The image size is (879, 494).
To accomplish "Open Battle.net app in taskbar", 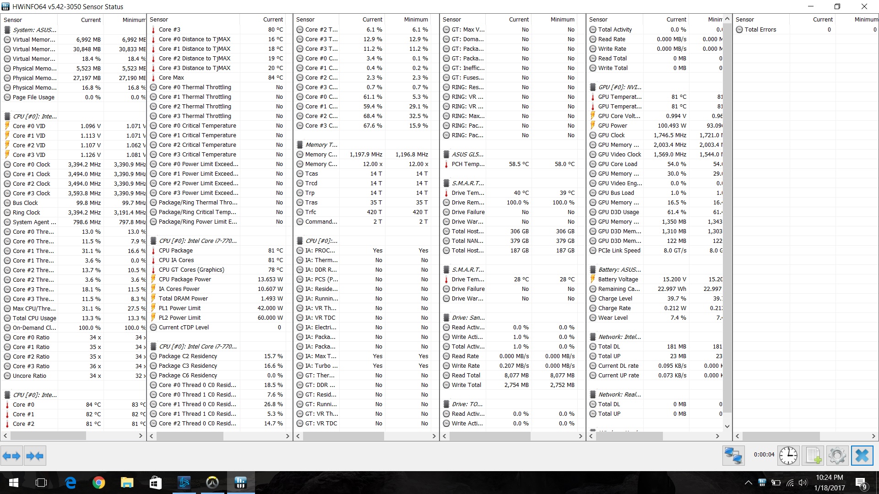I will click(184, 483).
